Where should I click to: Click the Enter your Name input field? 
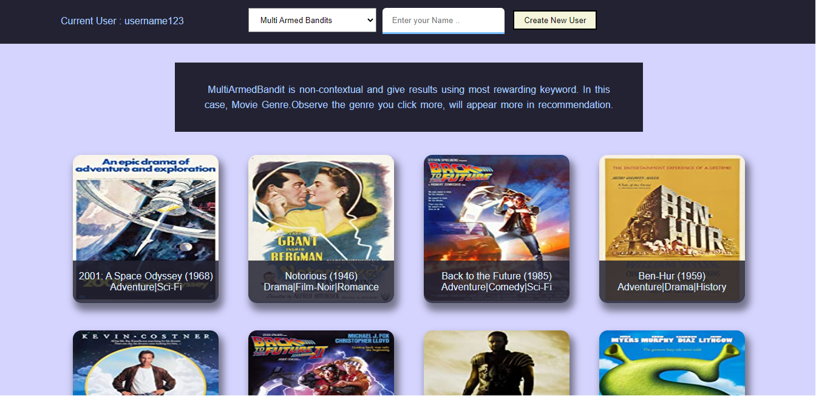click(x=443, y=20)
